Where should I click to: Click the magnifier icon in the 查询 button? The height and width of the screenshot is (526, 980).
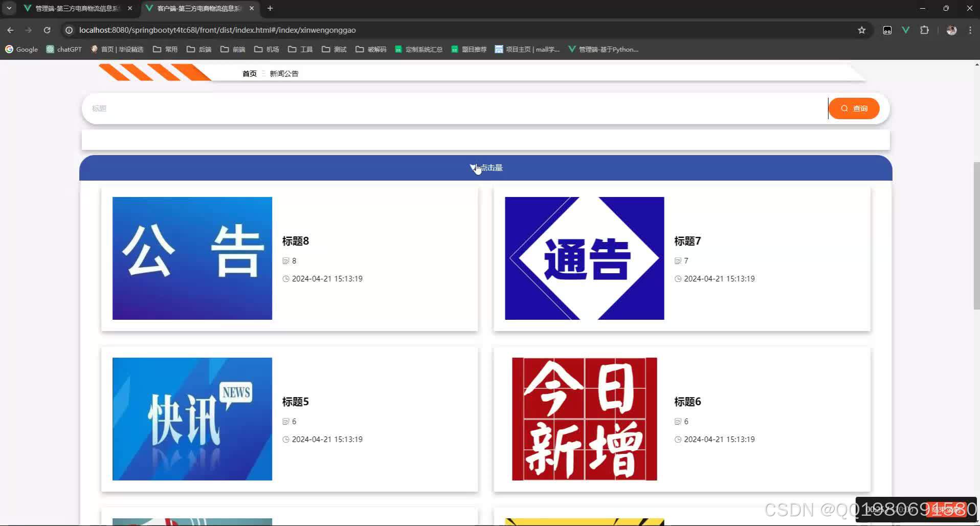844,108
